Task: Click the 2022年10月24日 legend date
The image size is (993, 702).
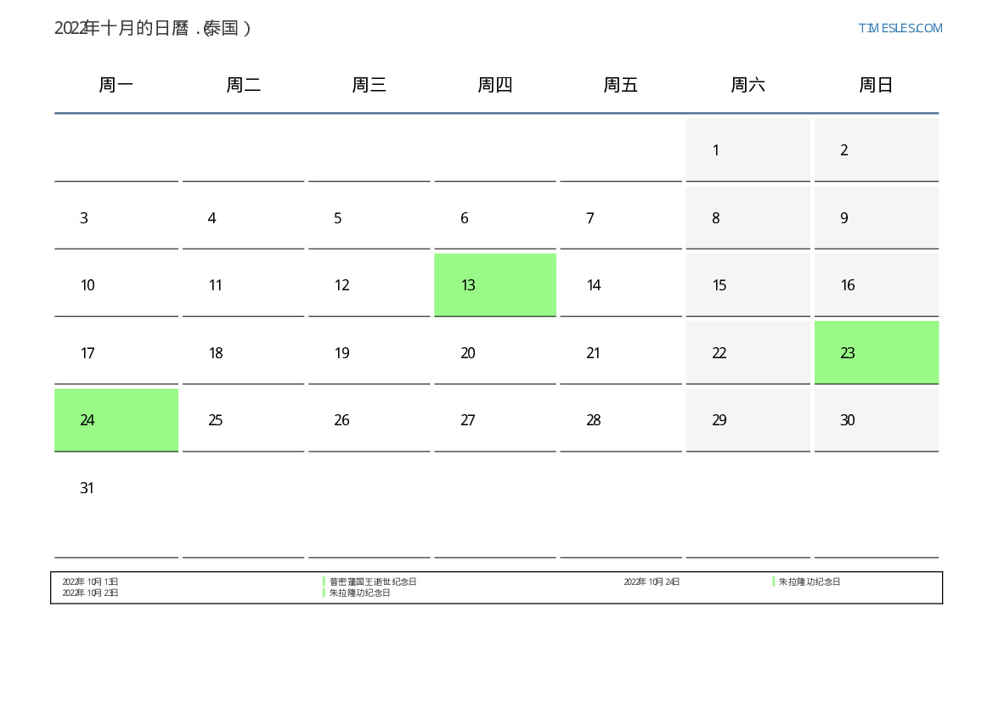Action: click(x=652, y=581)
